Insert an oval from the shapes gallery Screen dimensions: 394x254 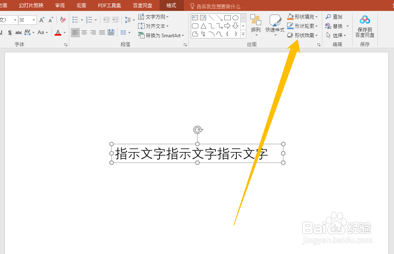point(234,17)
